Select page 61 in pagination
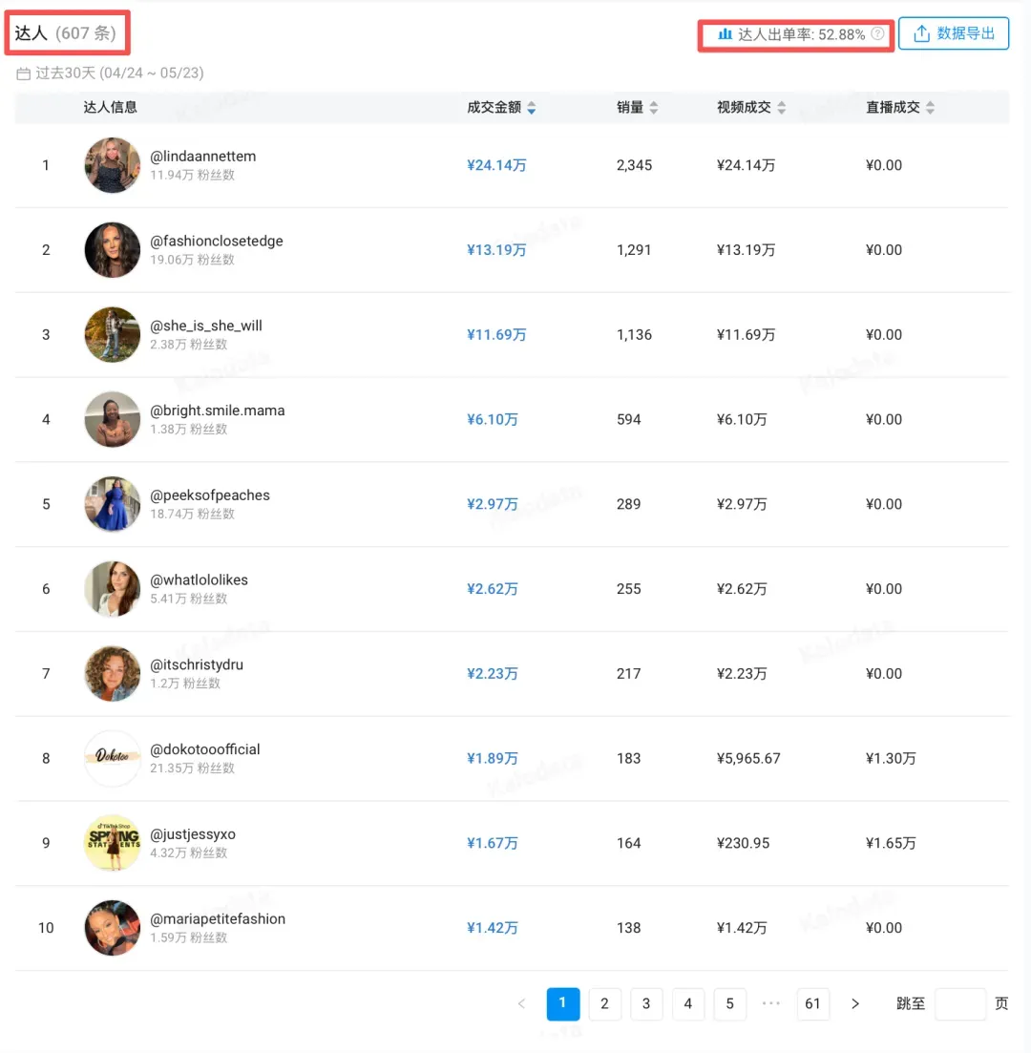 (x=812, y=1004)
